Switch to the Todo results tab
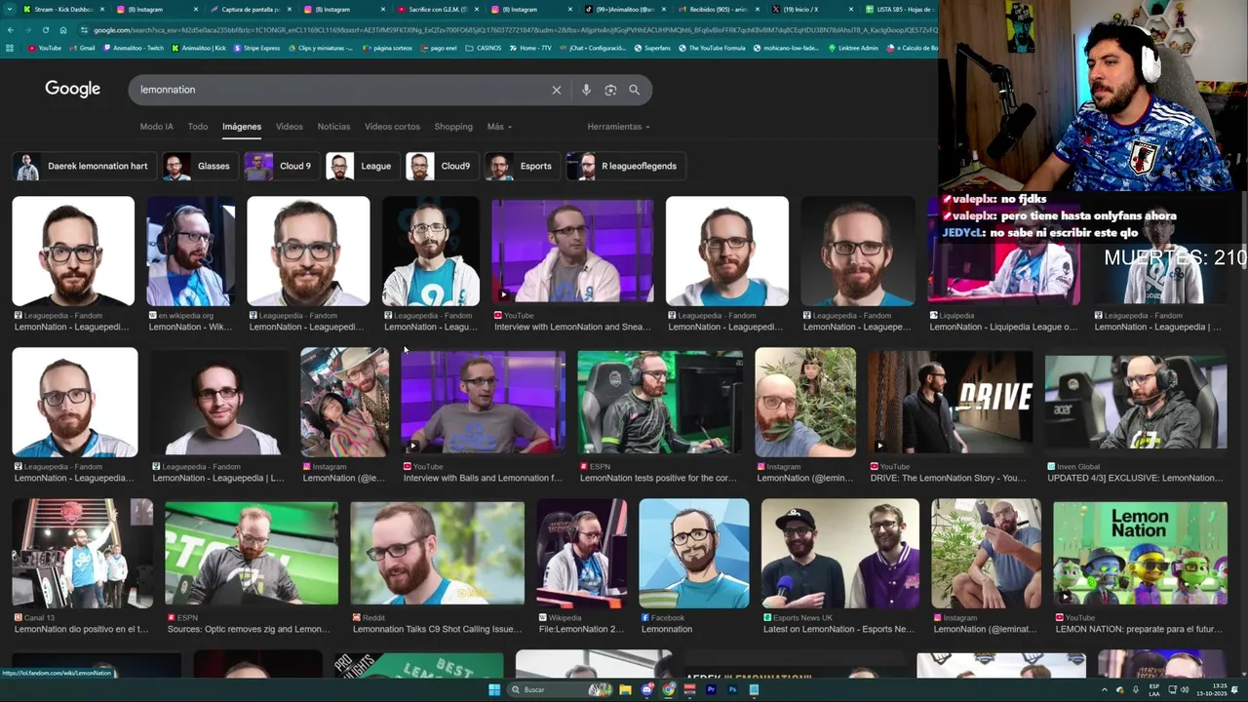This screenshot has height=702, width=1248. 198,127
